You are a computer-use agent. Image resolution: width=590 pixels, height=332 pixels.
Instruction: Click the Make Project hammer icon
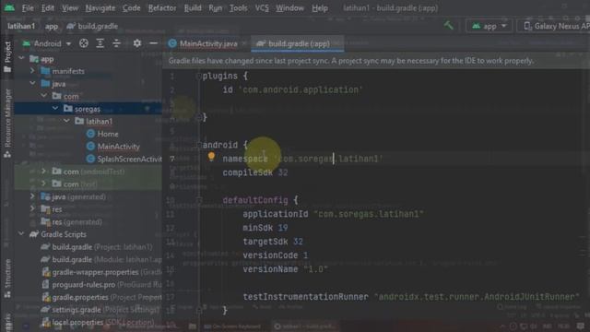coord(449,26)
